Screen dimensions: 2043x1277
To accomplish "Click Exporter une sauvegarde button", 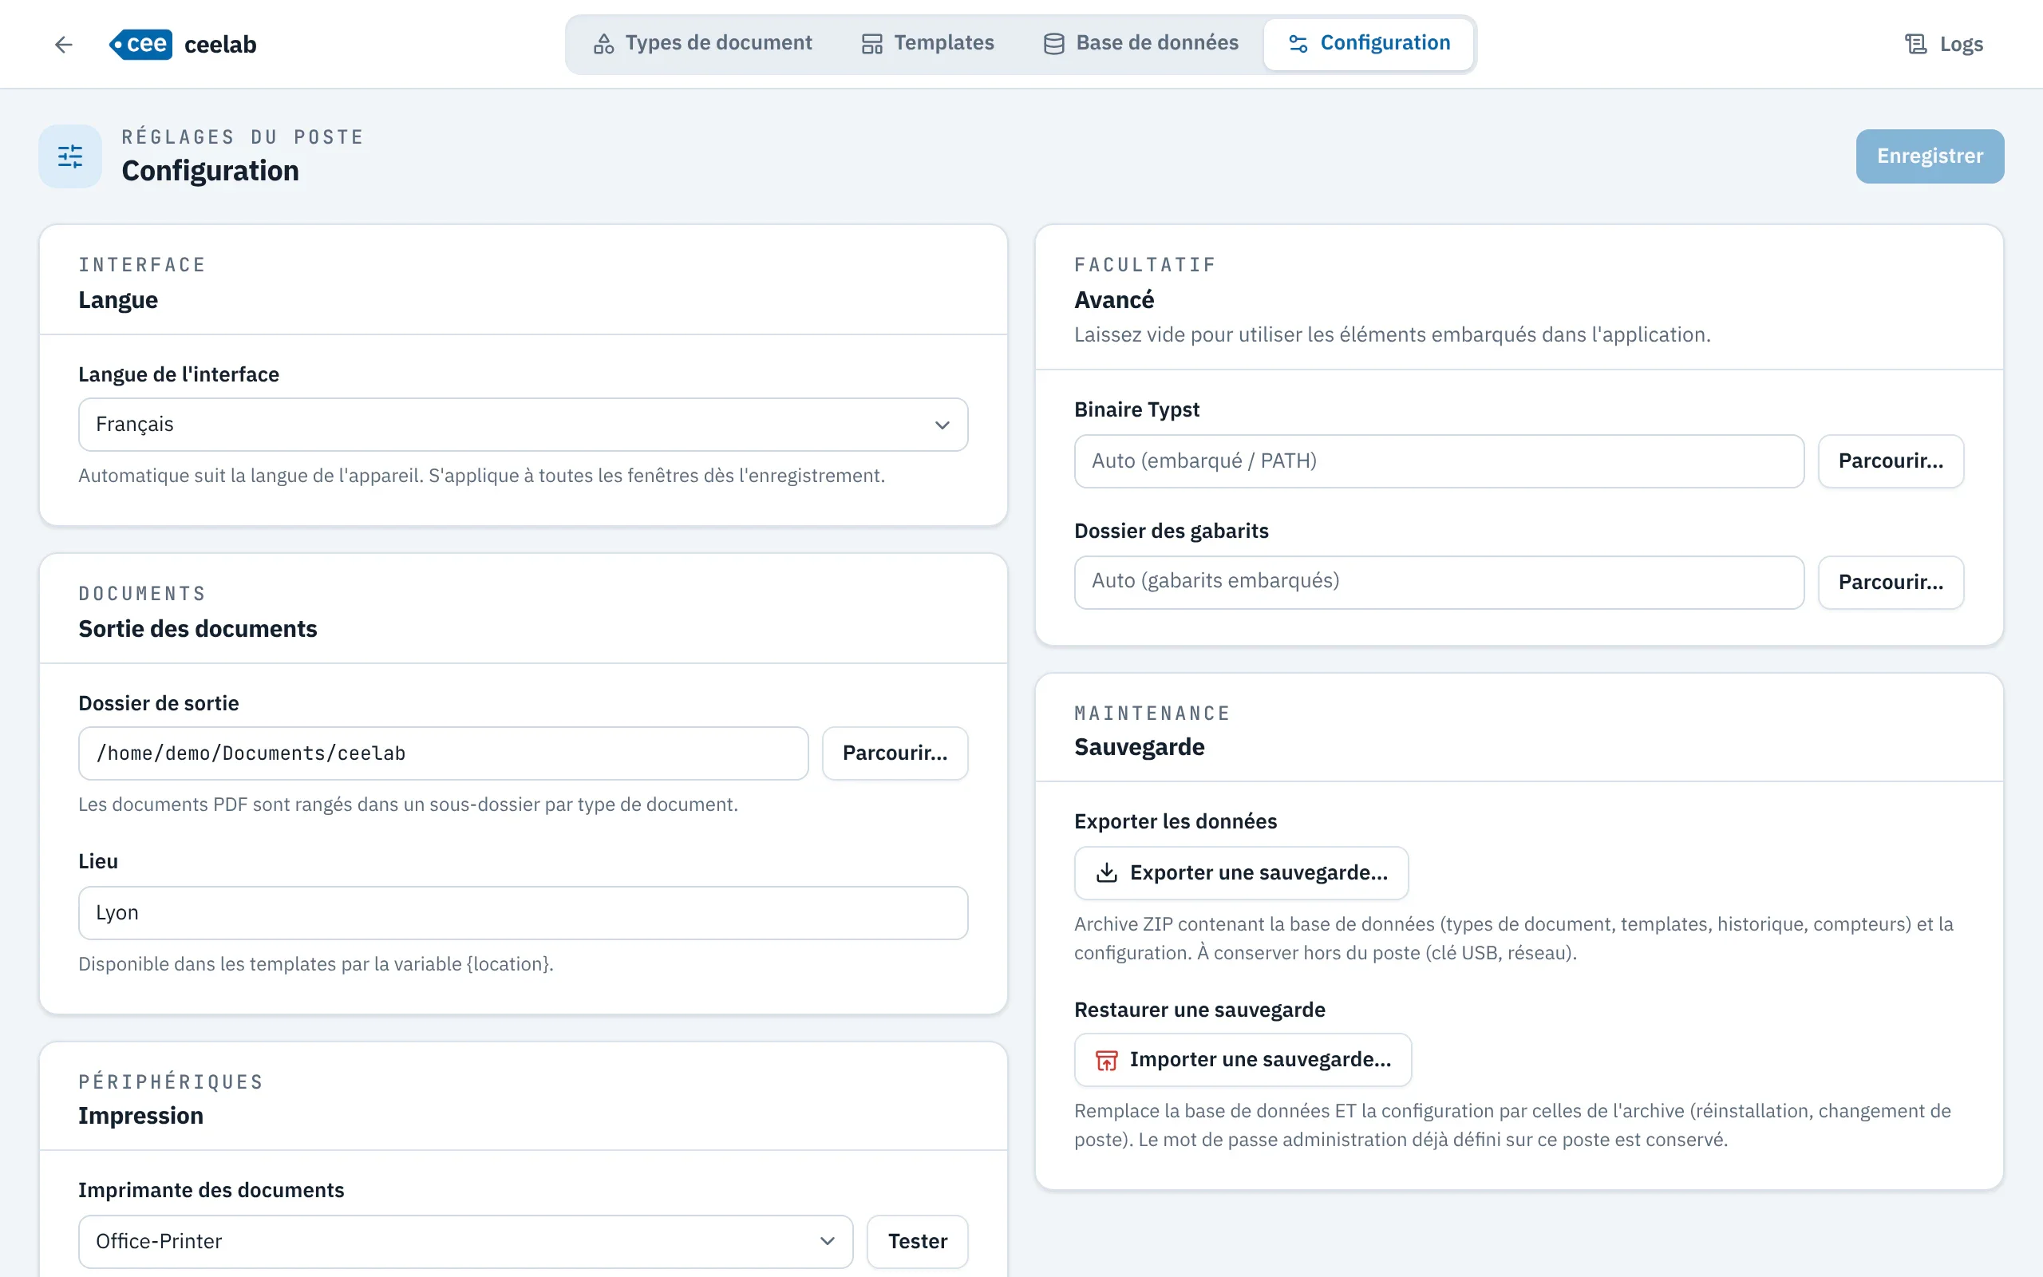I will 1241,873.
